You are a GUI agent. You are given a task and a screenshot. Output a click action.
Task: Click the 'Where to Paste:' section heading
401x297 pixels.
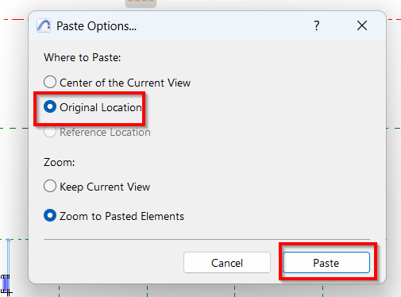coord(83,57)
